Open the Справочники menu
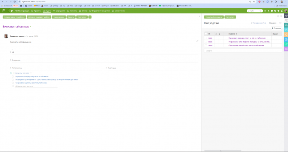The width and height of the screenshot is (288, 152). (118, 11)
